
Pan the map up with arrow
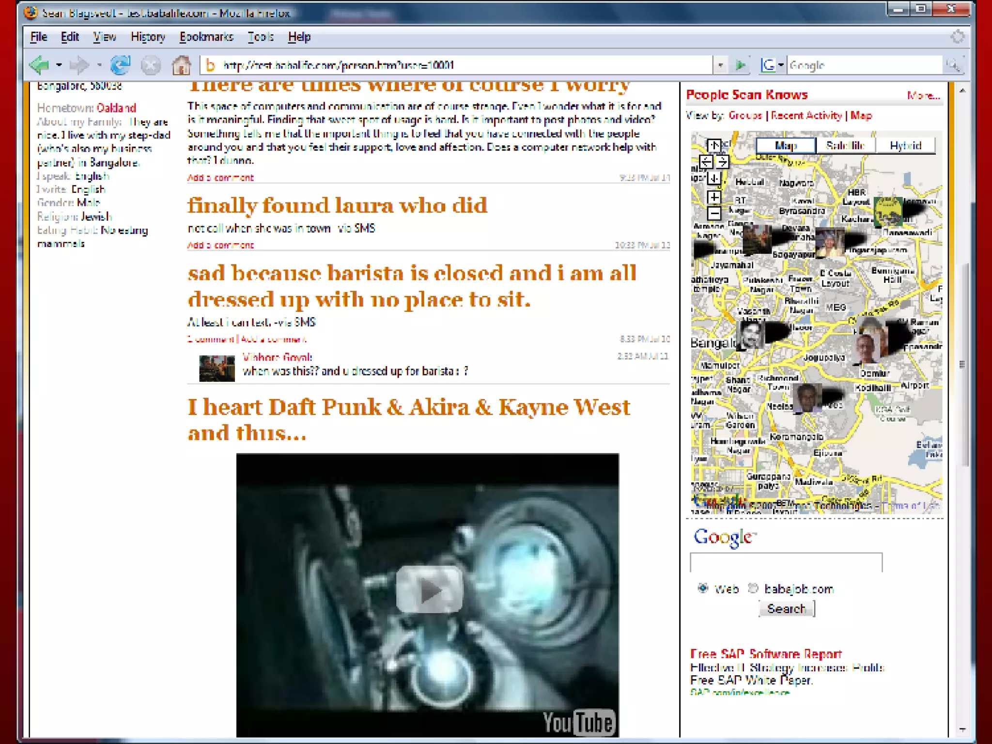point(714,145)
